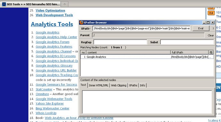Open the Google Analytics IQ Lessons link
Image resolution: width=221 pixels, height=122 pixels.
pos(56,56)
